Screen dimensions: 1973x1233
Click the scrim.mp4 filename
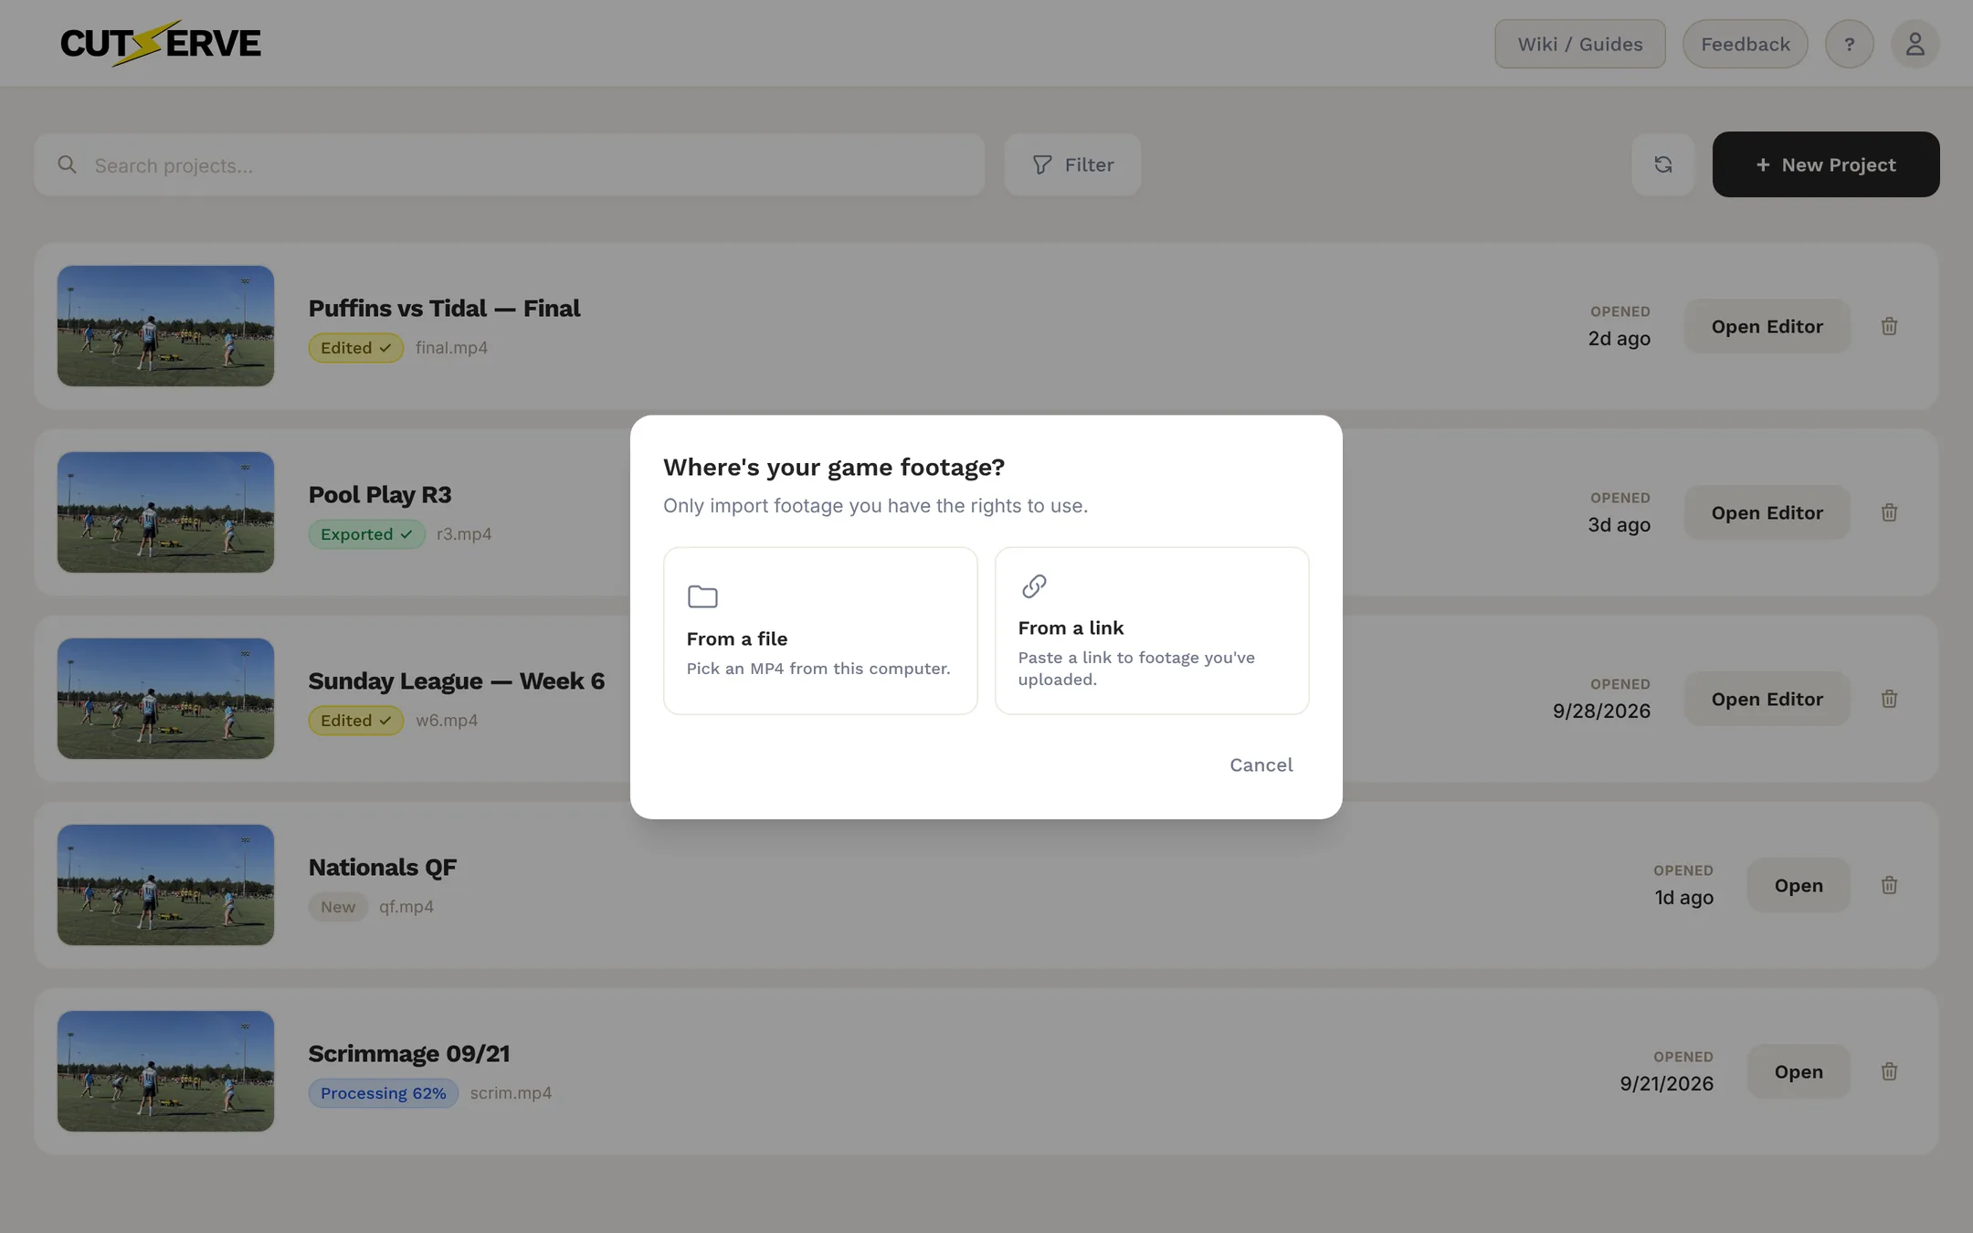coord(511,1093)
